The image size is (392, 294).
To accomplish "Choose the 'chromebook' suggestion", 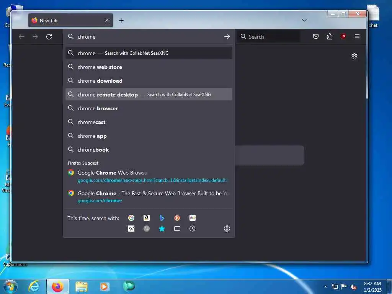I will point(149,150).
